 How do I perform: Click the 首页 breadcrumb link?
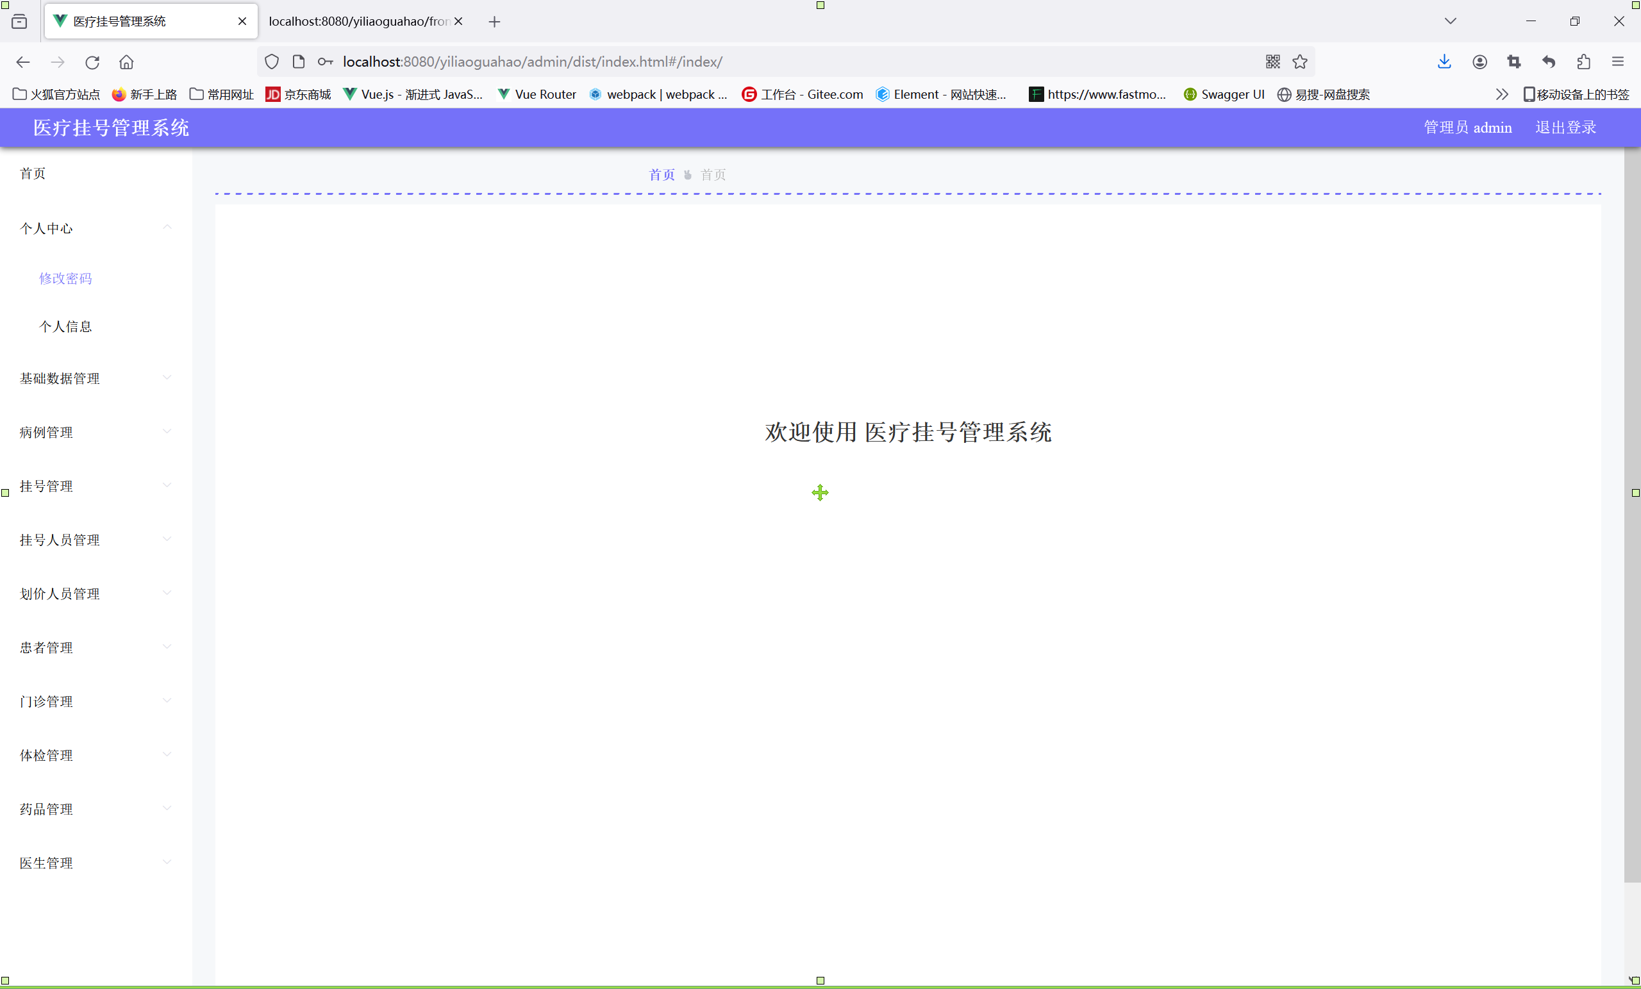(x=662, y=174)
